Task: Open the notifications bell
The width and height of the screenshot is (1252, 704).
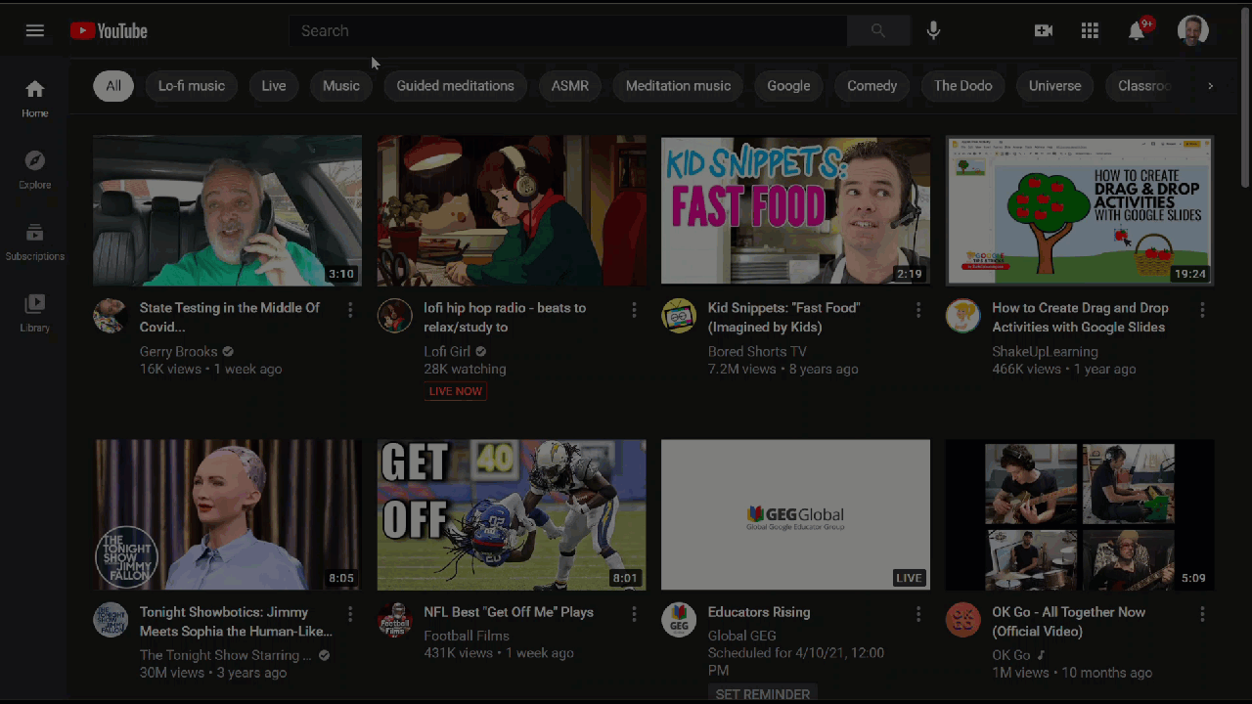Action: point(1137,31)
